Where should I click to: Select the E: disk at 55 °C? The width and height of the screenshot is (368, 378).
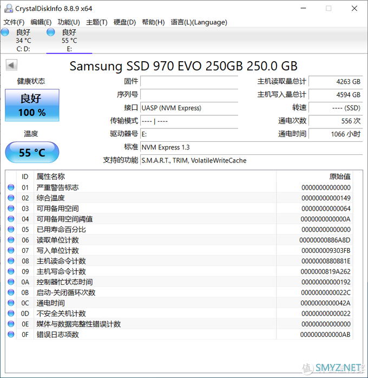pos(69,40)
